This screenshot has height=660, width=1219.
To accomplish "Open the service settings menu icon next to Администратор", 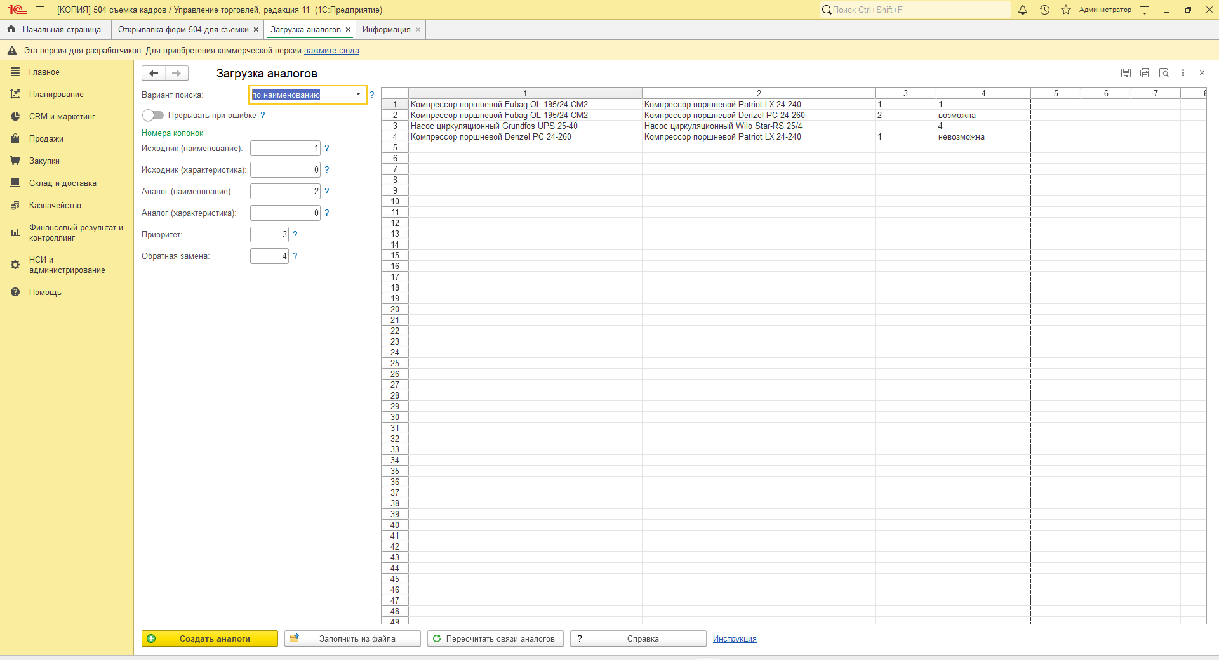I will click(x=1145, y=10).
